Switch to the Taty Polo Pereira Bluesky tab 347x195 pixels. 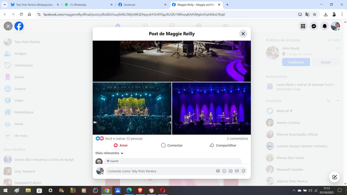pyautogui.click(x=35, y=5)
